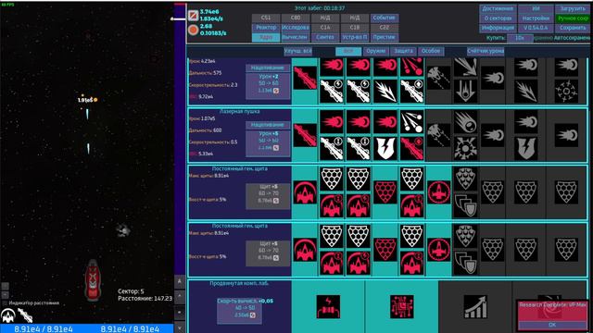Select gray explosion burst icon in Лазерная пушка row
The image size is (593, 333).
coord(465,148)
